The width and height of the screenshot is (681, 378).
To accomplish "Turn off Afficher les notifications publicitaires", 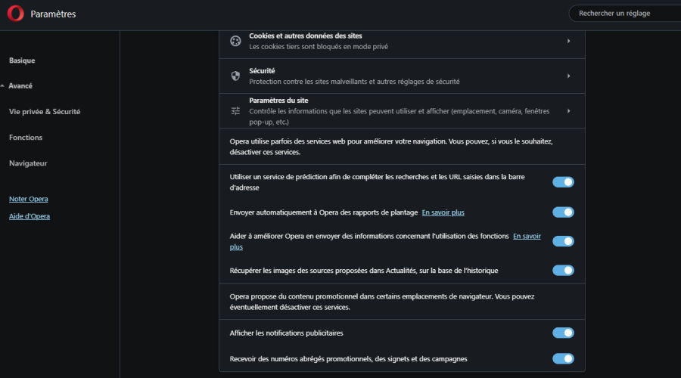I will tap(563, 333).
